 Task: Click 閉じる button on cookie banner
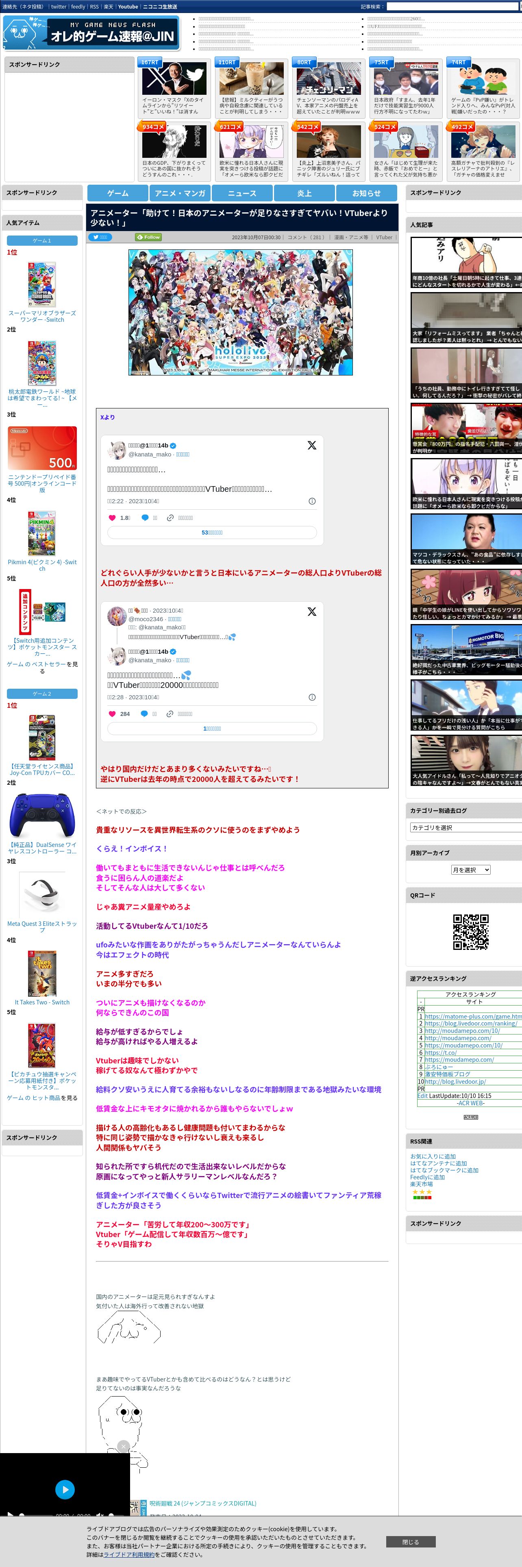pos(411,1542)
